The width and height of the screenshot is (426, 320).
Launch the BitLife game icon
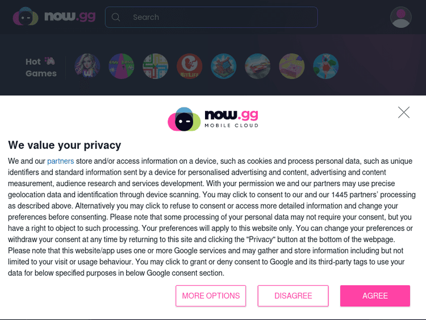189,67
